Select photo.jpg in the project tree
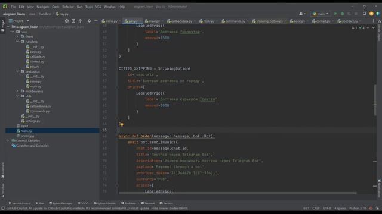The image size is (382, 214). coord(27,136)
